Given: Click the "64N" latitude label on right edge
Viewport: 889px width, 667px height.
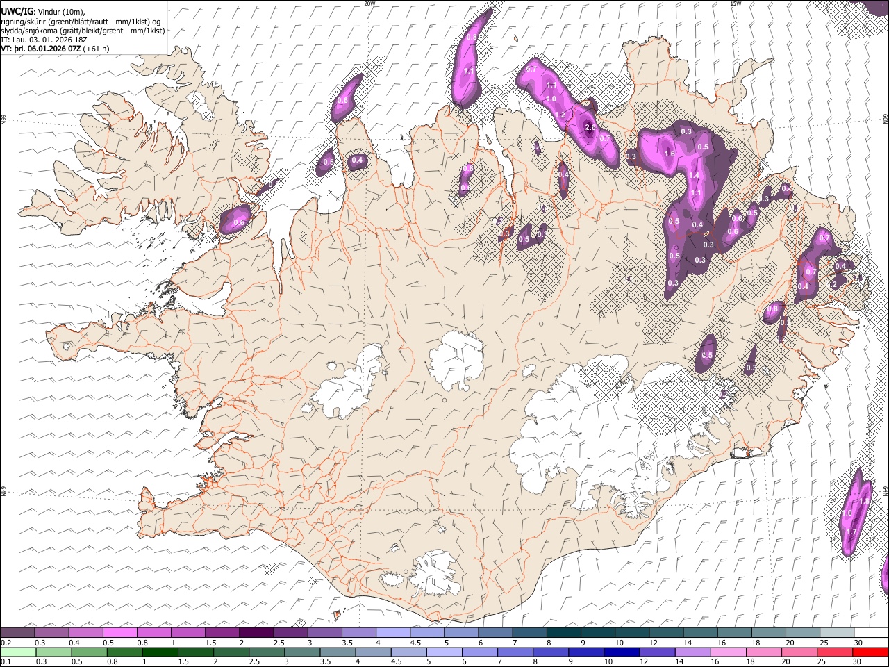Looking at the screenshot, I should point(886,491).
